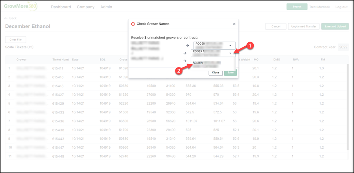Go back using the Back arrow link

pos(10,18)
